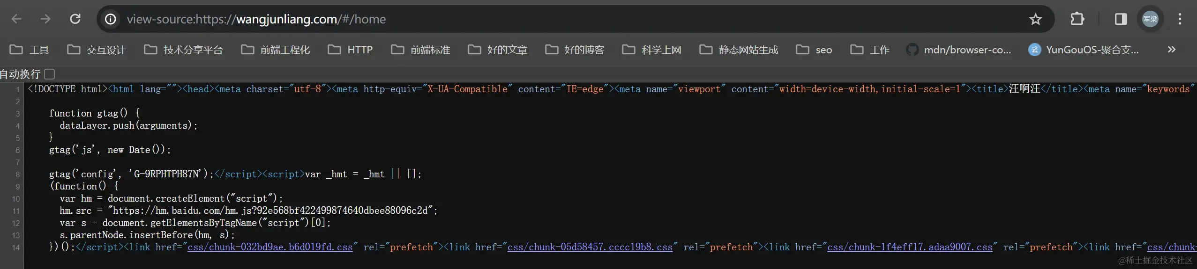The width and height of the screenshot is (1197, 269).
Task: Open the 交互设计 bookmark folder
Action: point(96,50)
